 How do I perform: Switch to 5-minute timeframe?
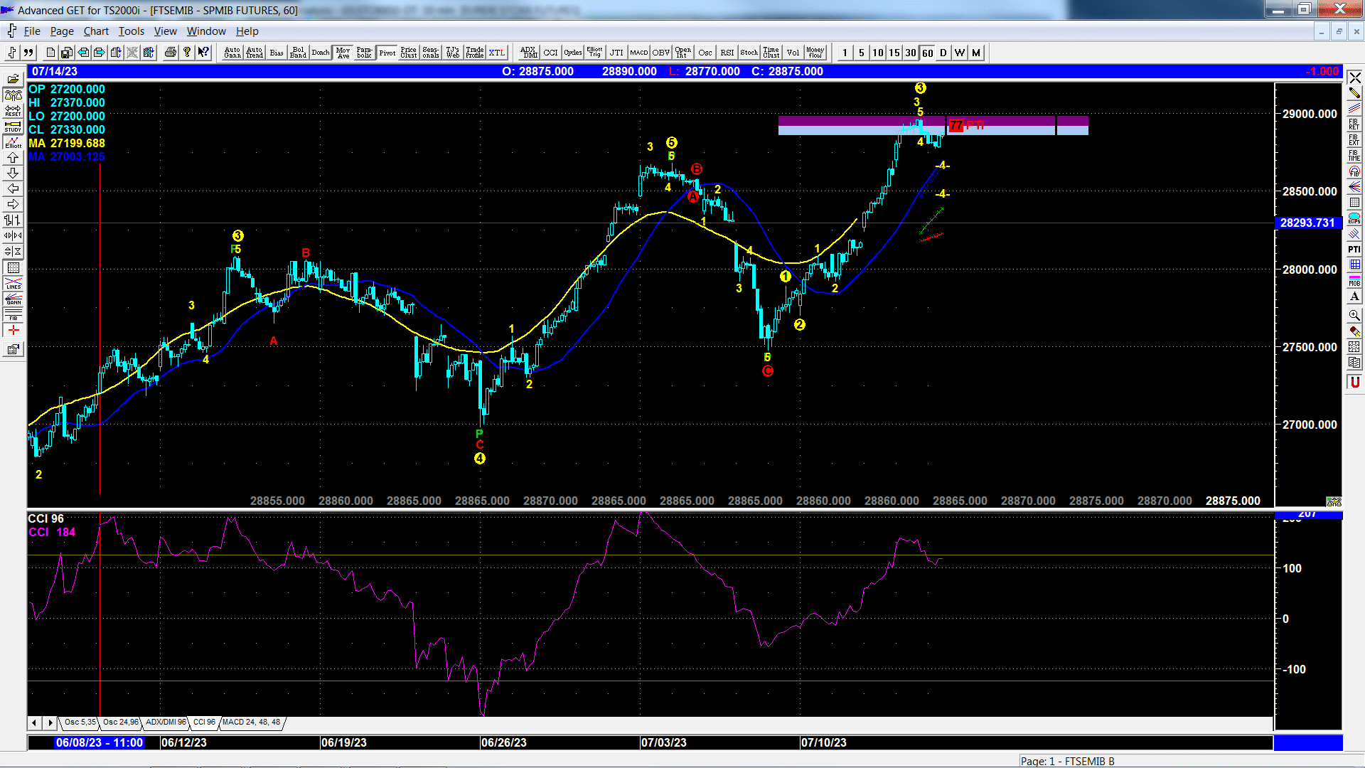tap(862, 53)
